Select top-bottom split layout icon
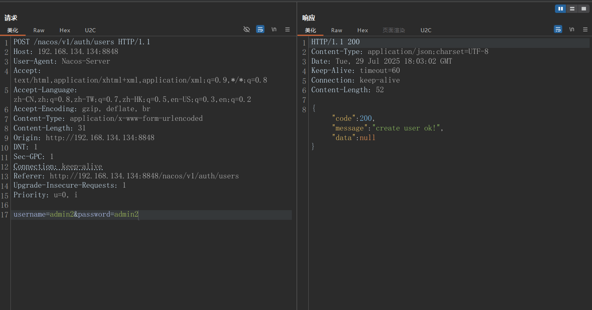 (x=572, y=9)
